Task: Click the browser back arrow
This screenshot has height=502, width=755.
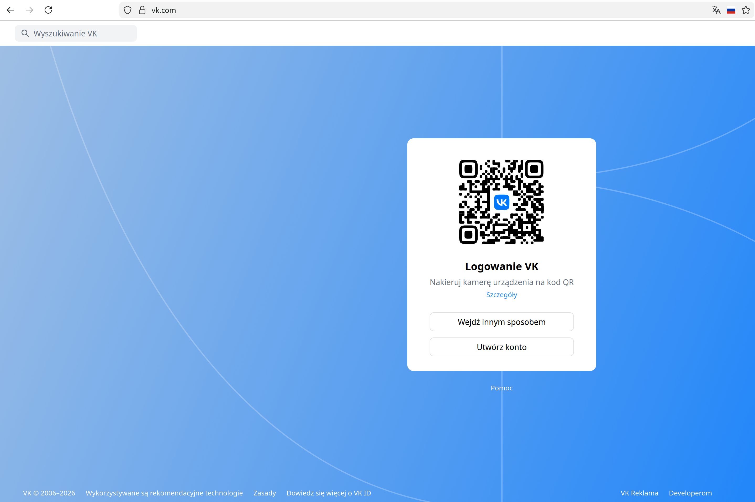Action: point(10,10)
